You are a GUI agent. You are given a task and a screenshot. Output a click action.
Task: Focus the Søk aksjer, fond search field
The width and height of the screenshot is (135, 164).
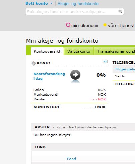pyautogui.click(x=72, y=11)
